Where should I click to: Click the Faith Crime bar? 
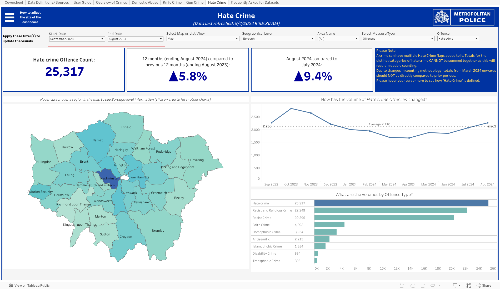(329, 225)
